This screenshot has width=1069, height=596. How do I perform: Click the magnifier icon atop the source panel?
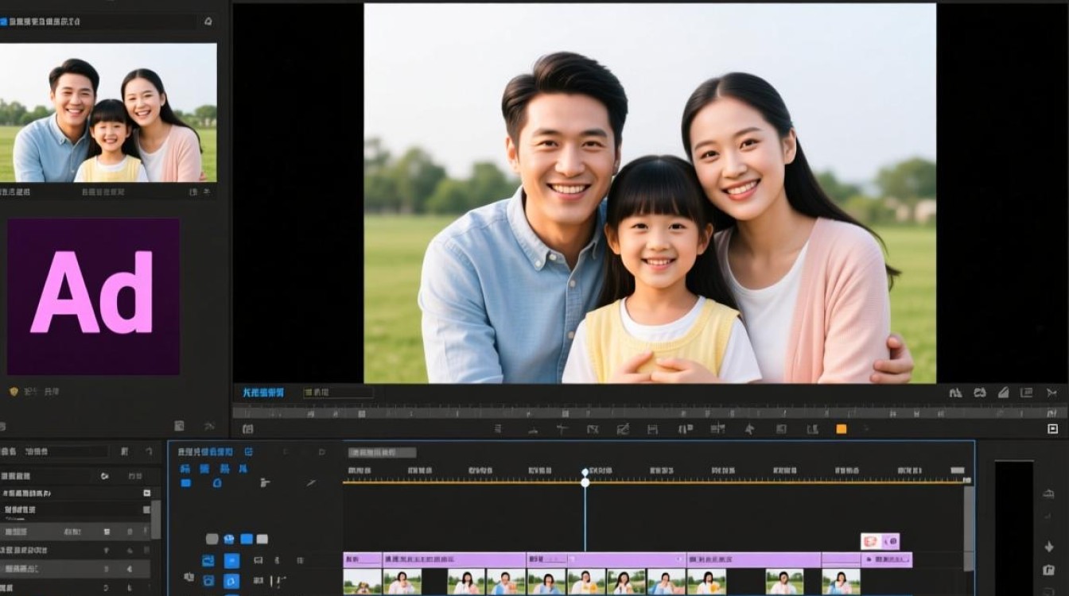point(208,21)
